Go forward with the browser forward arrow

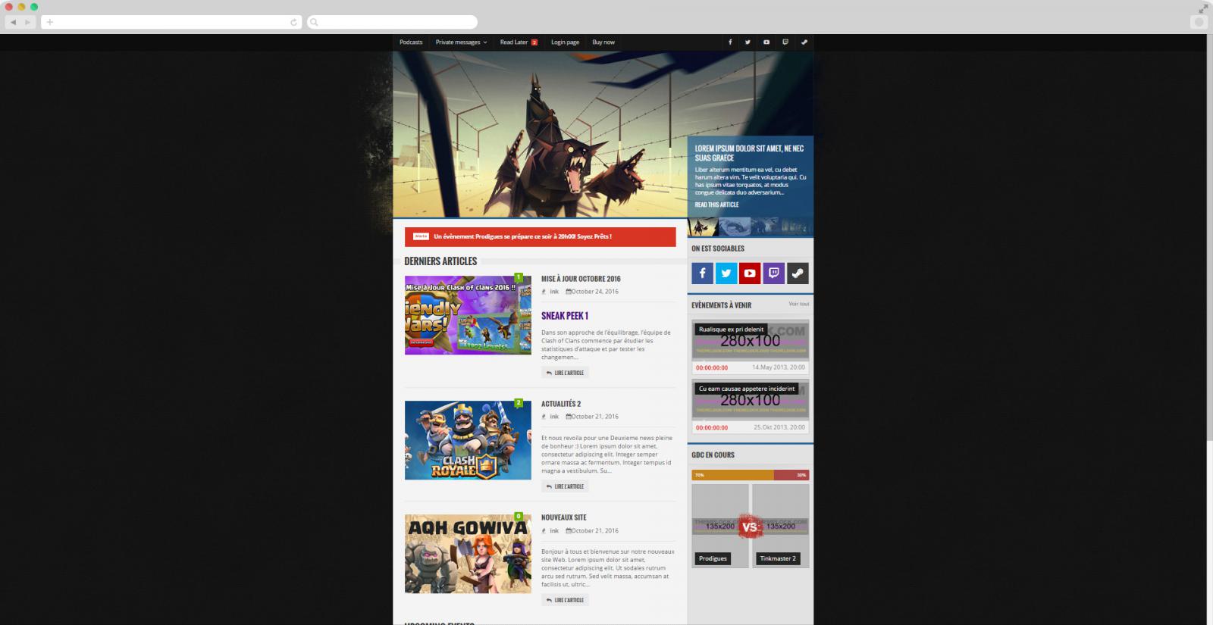pos(28,22)
